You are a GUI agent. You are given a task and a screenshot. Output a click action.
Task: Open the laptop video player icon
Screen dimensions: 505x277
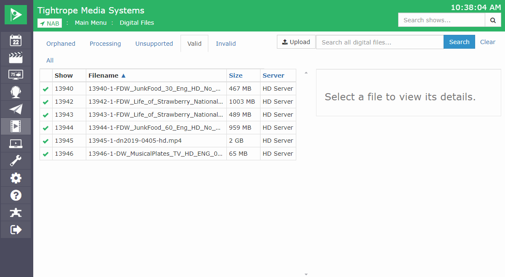click(x=16, y=144)
